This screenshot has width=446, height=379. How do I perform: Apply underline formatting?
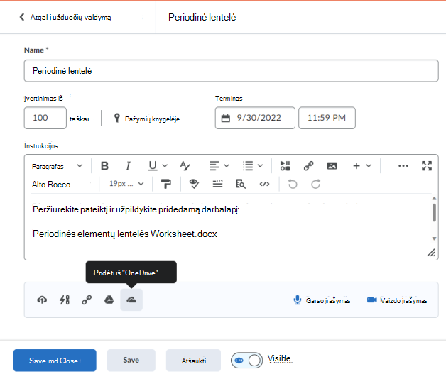[x=153, y=166]
